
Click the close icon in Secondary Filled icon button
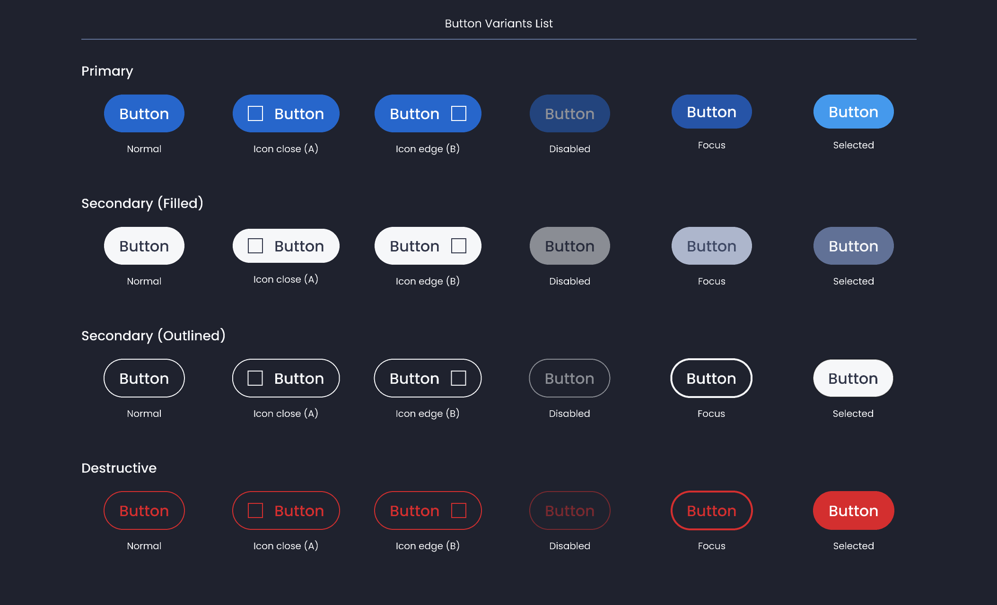[255, 246]
